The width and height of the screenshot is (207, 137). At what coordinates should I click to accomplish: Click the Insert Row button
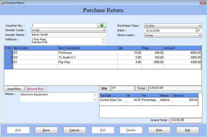[x=14, y=89]
